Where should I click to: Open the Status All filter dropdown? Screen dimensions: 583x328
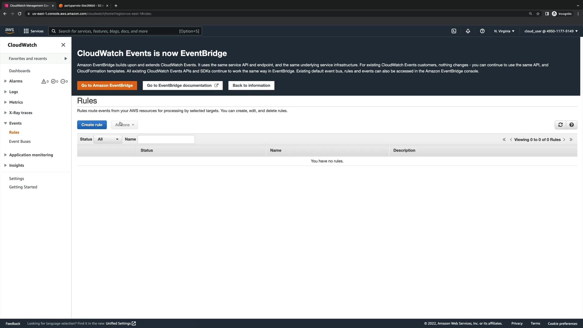108,139
